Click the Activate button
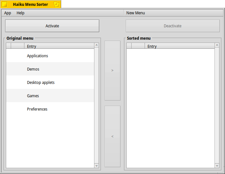 coord(52,26)
